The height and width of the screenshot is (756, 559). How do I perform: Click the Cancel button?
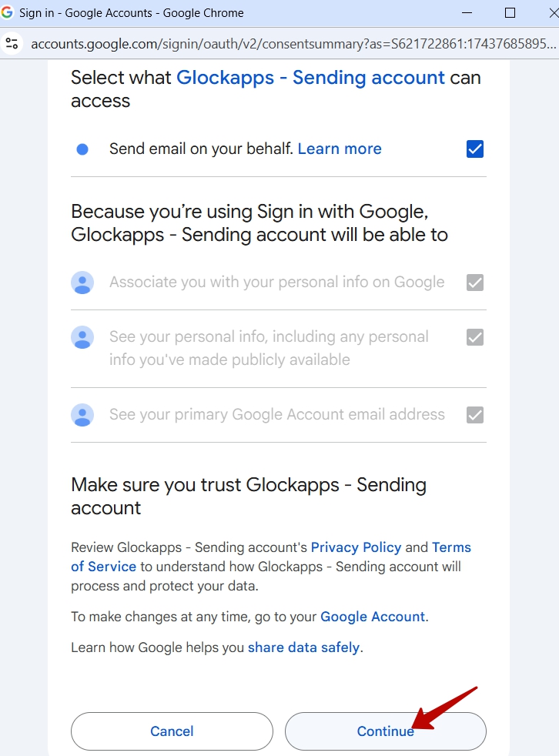tap(172, 731)
